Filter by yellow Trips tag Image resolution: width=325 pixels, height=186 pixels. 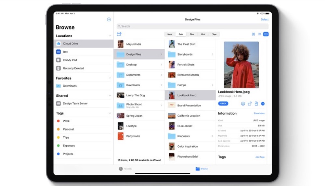pyautogui.click(x=84, y=137)
